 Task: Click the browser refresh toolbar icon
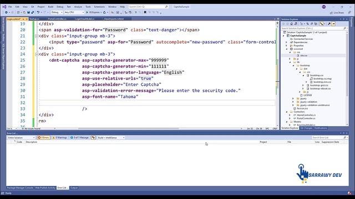tap(104, 12)
